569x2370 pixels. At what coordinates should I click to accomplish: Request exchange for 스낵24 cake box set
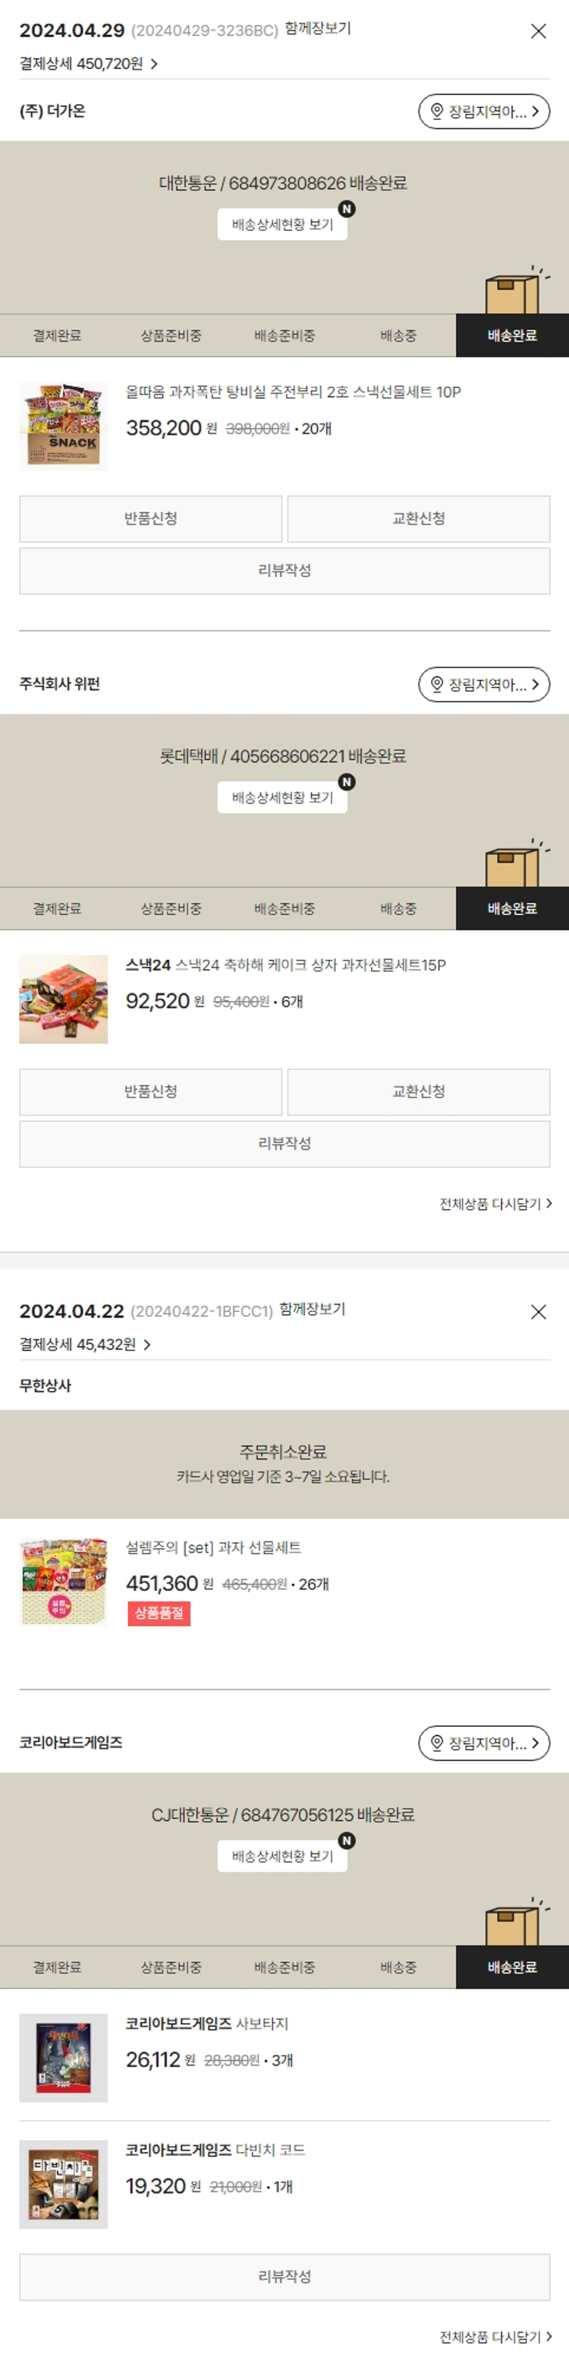click(418, 1092)
